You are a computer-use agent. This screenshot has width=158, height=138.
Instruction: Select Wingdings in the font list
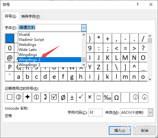pyautogui.click(x=50, y=55)
